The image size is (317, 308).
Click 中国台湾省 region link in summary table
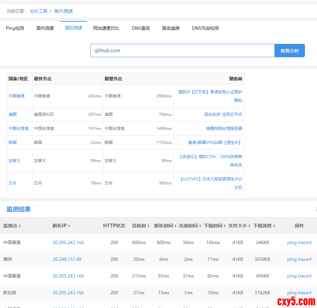tap(18, 128)
